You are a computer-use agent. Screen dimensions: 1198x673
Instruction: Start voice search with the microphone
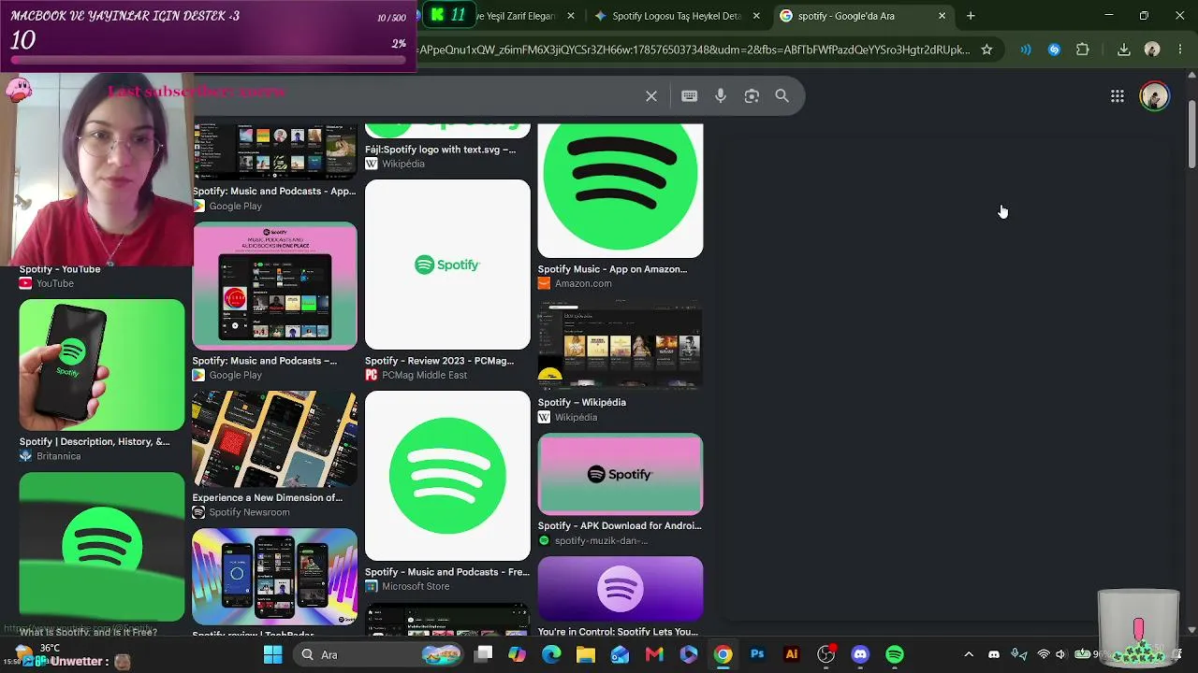click(x=721, y=96)
